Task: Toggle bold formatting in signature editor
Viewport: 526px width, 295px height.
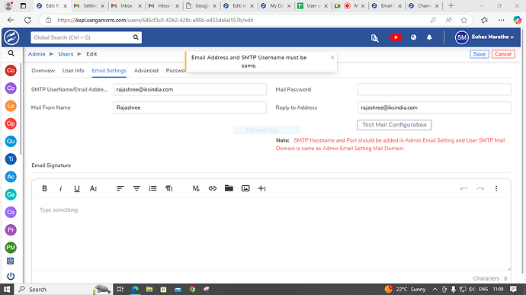Action: tap(44, 188)
